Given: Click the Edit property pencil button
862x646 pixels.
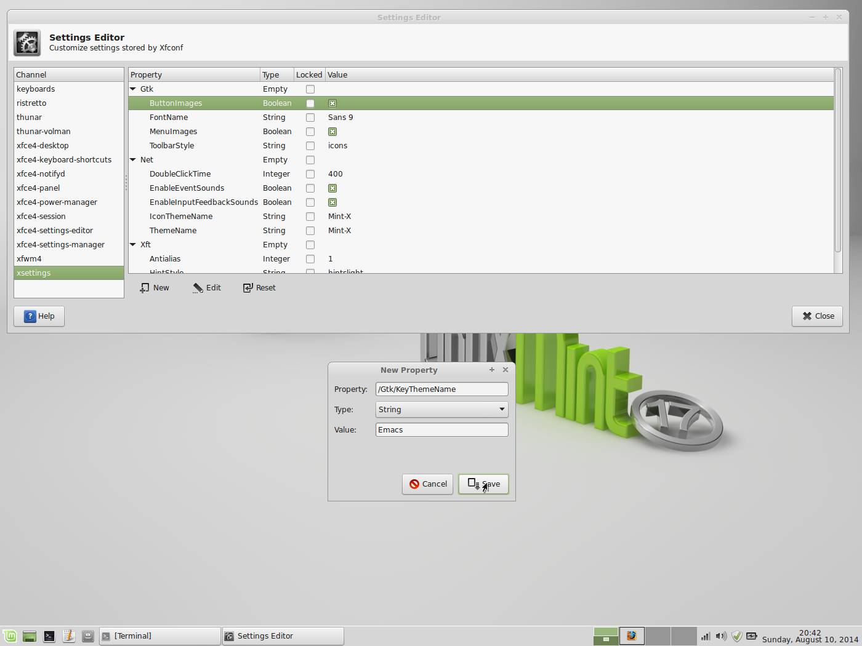Looking at the screenshot, I should point(207,288).
